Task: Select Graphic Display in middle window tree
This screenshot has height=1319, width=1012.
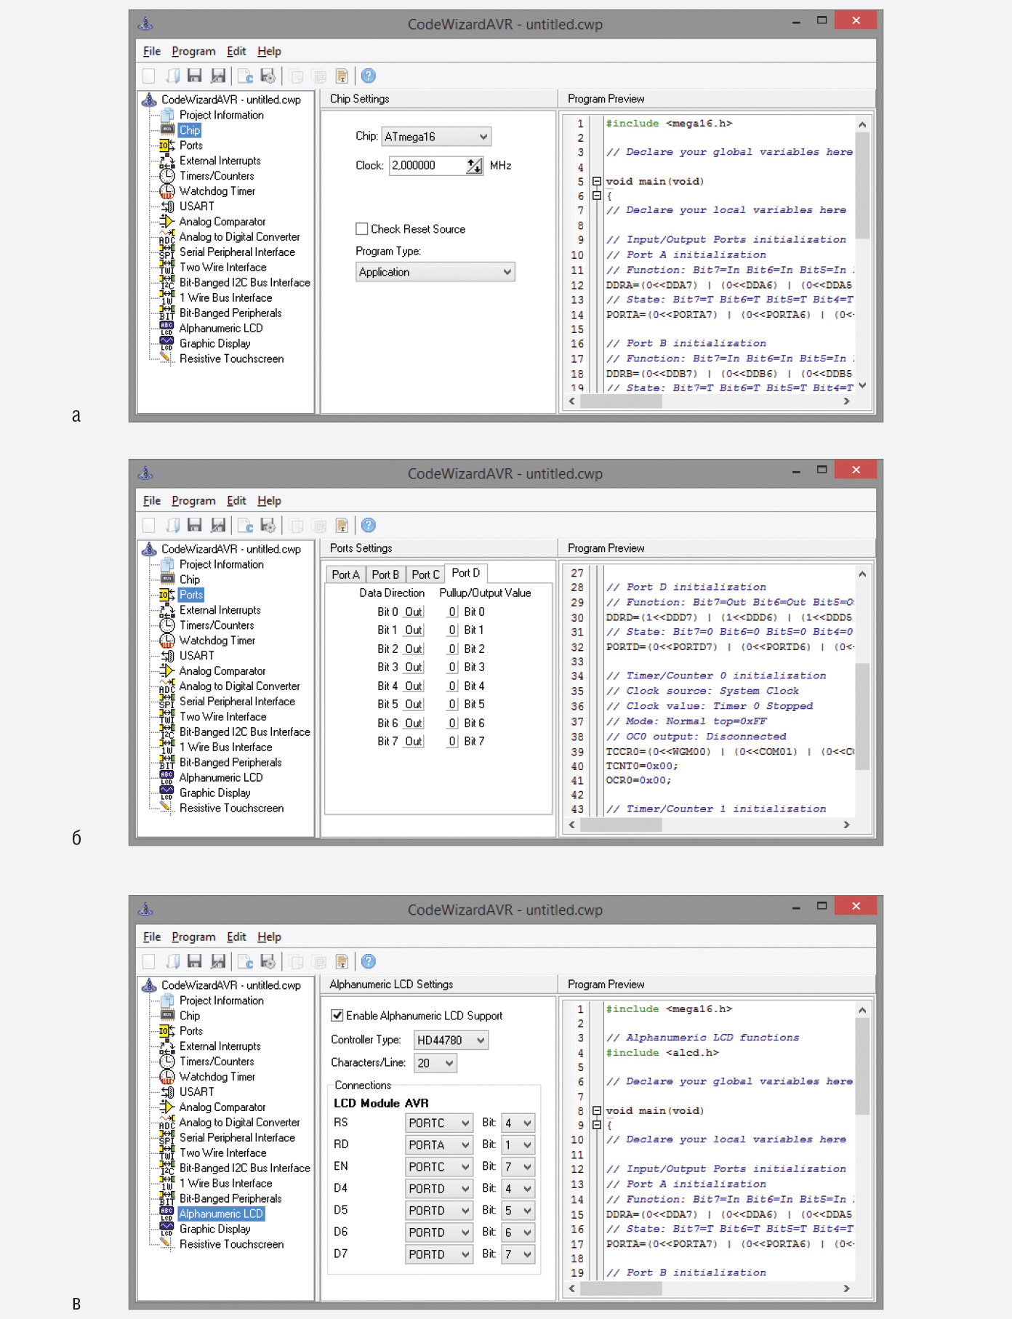Action: (x=215, y=793)
